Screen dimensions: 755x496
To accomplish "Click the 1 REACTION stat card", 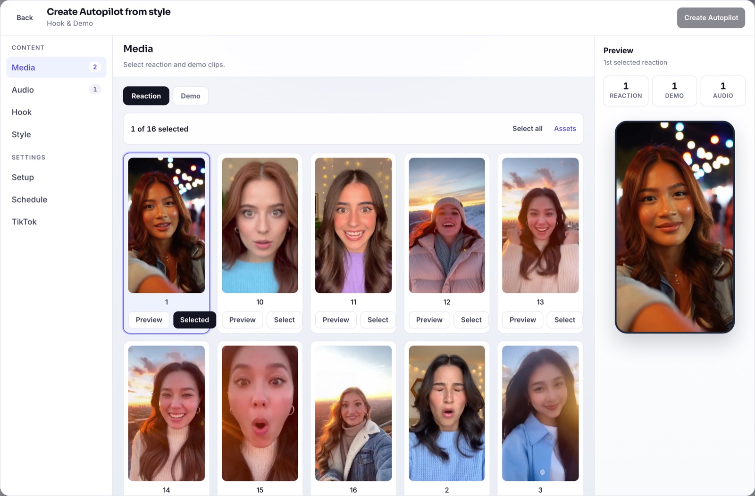I will (x=626, y=91).
